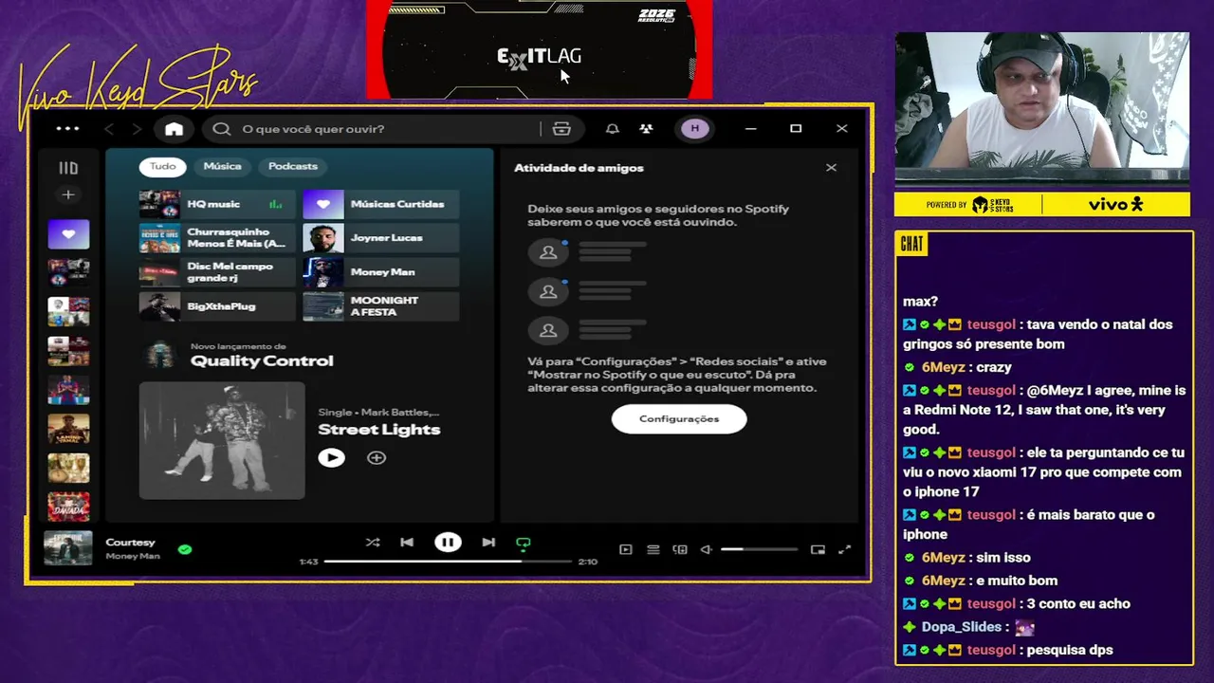Open the Spotify three-dots menu

tap(67, 128)
